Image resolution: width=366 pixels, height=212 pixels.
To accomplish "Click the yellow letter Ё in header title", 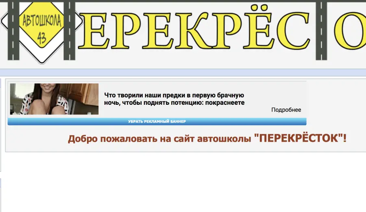I will tap(258, 28).
